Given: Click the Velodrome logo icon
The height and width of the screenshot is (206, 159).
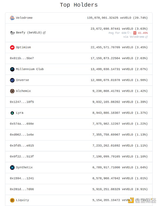Looking at the screenshot, I should [12, 18].
